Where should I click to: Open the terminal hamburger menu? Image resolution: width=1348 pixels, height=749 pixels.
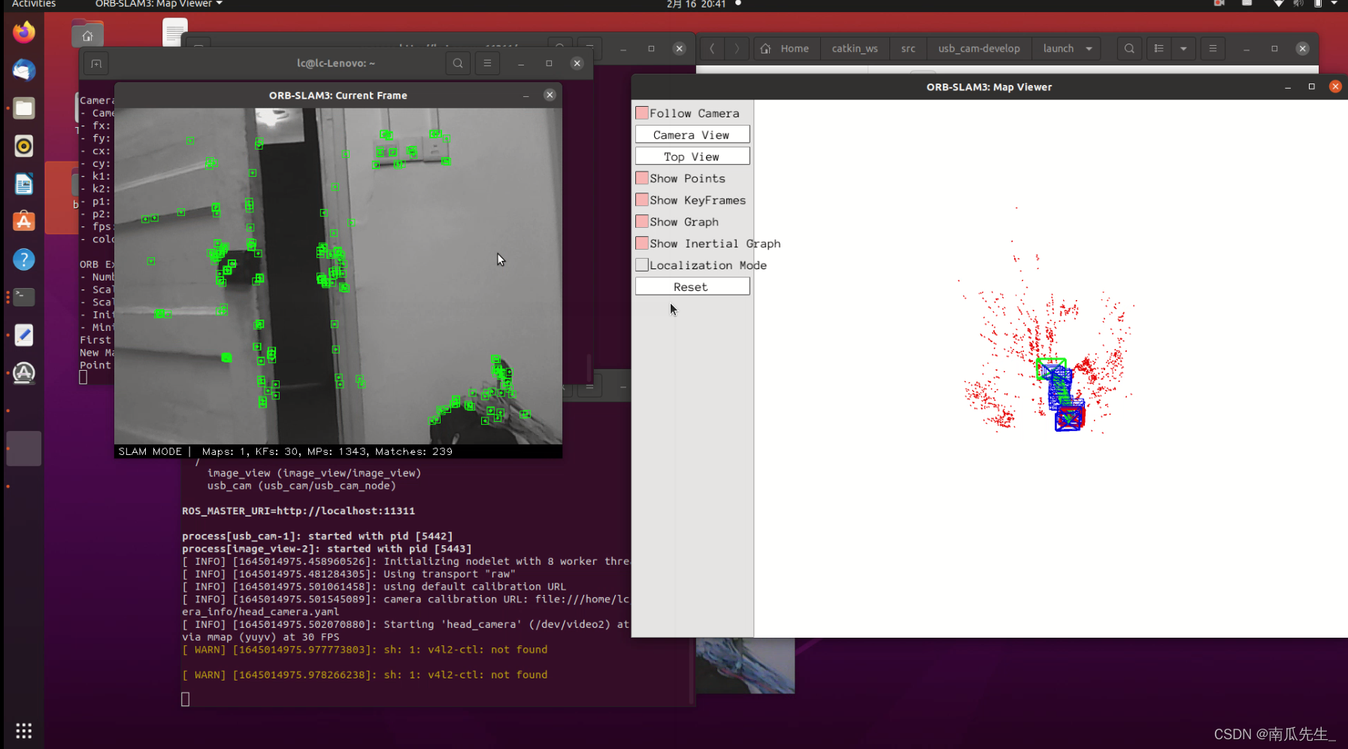[x=487, y=63]
